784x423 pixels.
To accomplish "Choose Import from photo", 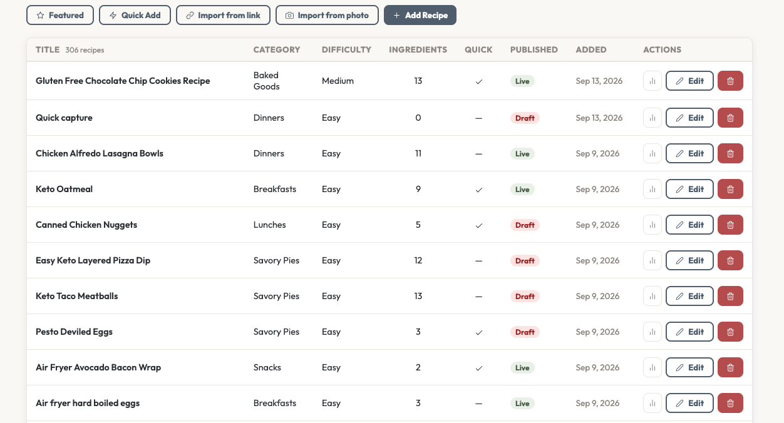I will pos(327,15).
